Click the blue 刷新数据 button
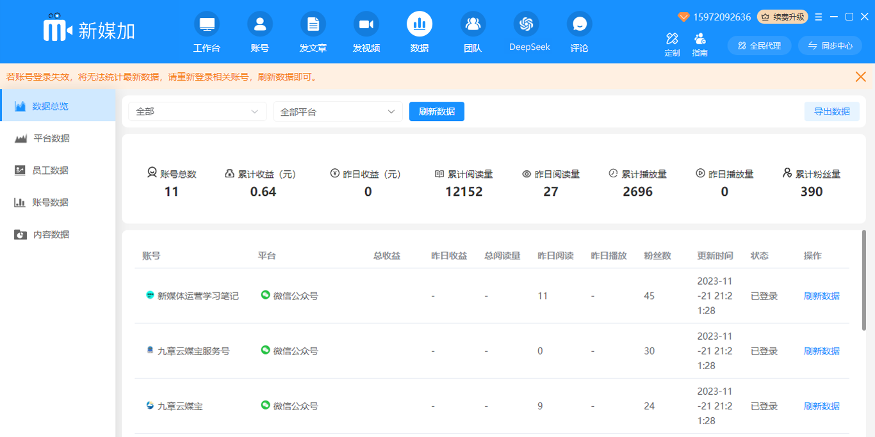Image resolution: width=875 pixels, height=437 pixels. point(436,111)
